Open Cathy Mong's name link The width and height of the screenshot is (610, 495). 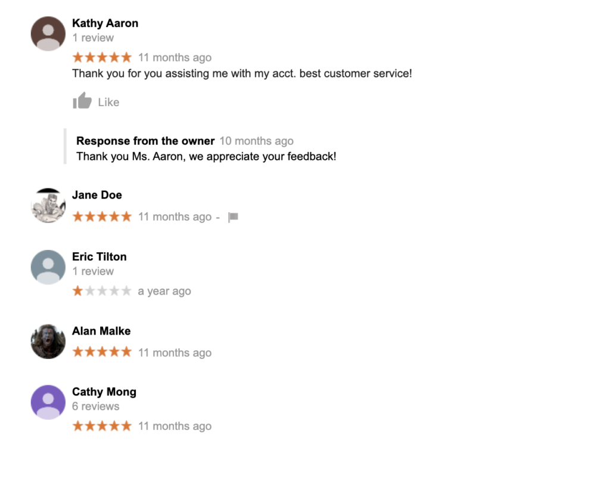tap(104, 392)
